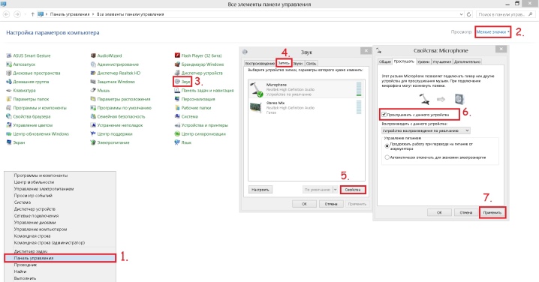
Task: Switch to Звуки tab in Звук
Action: pyautogui.click(x=298, y=64)
